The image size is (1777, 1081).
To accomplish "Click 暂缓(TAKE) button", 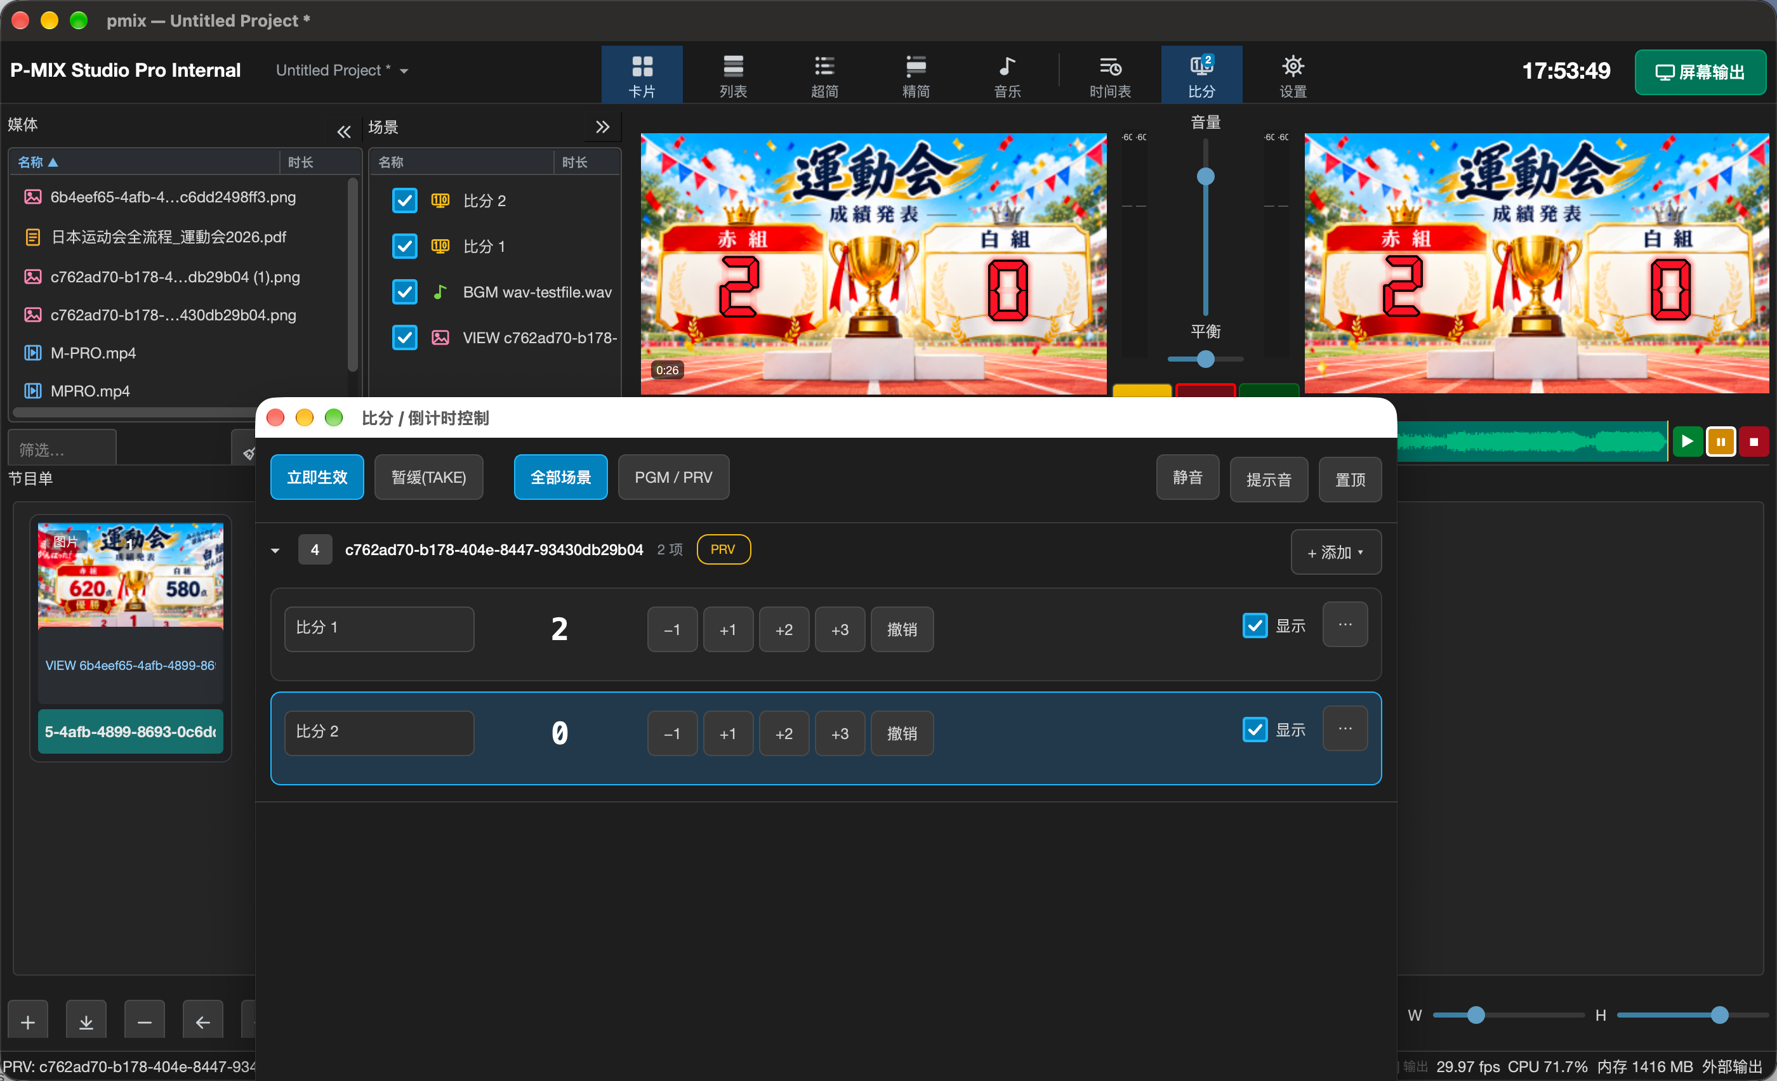I will pyautogui.click(x=428, y=477).
